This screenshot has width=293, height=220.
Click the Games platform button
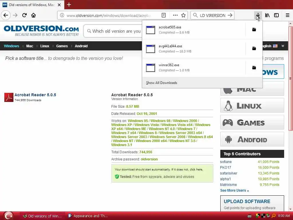point(252,122)
